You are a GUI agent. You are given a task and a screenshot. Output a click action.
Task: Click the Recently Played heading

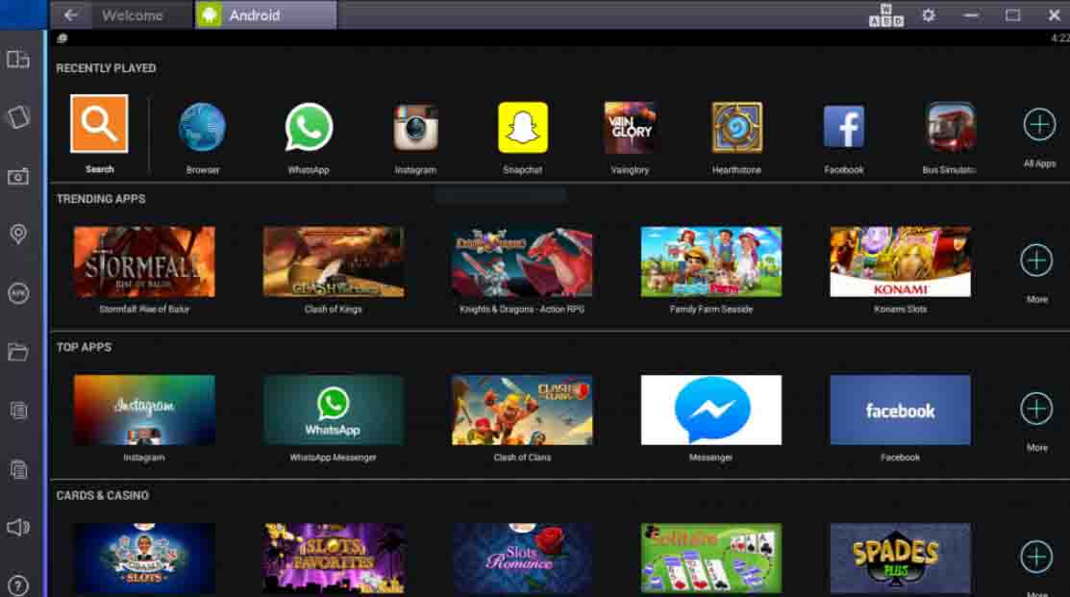[106, 68]
